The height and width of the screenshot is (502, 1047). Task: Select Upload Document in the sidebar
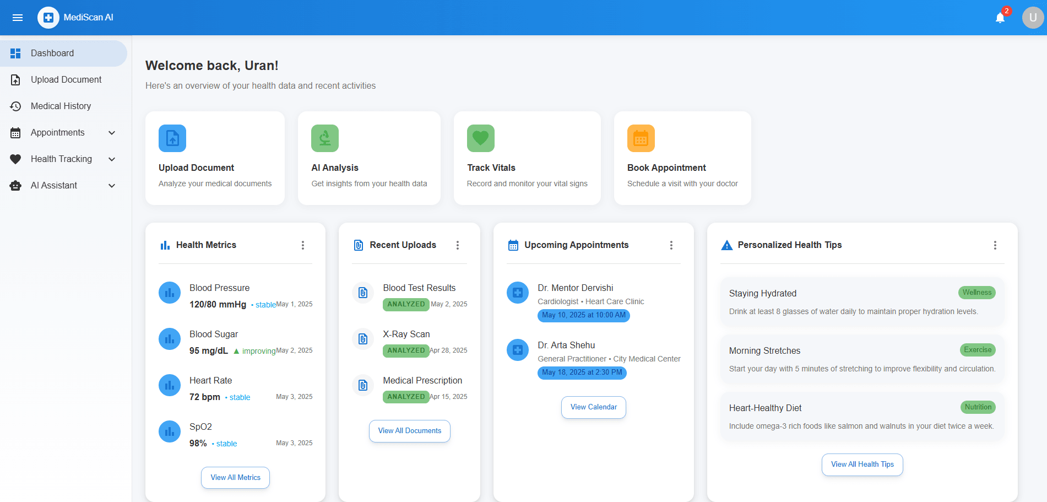pyautogui.click(x=66, y=80)
